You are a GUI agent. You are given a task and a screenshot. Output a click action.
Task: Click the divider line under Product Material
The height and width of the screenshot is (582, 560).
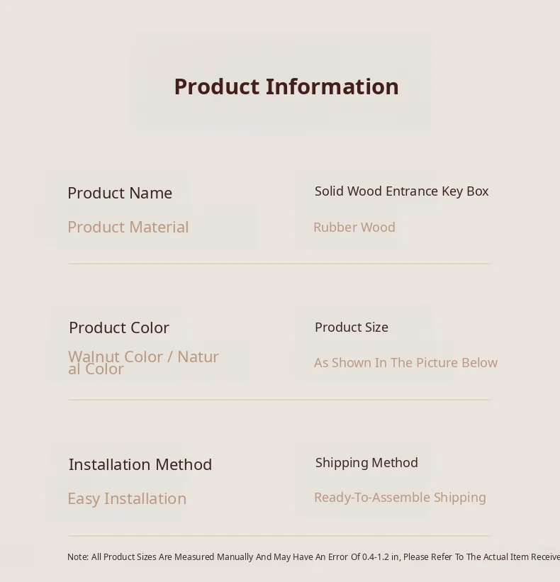(x=279, y=264)
